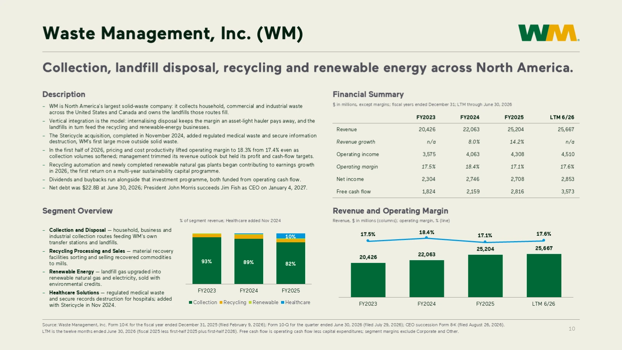Click the FY2023 revenue bar labelled 20,426

tap(368, 280)
